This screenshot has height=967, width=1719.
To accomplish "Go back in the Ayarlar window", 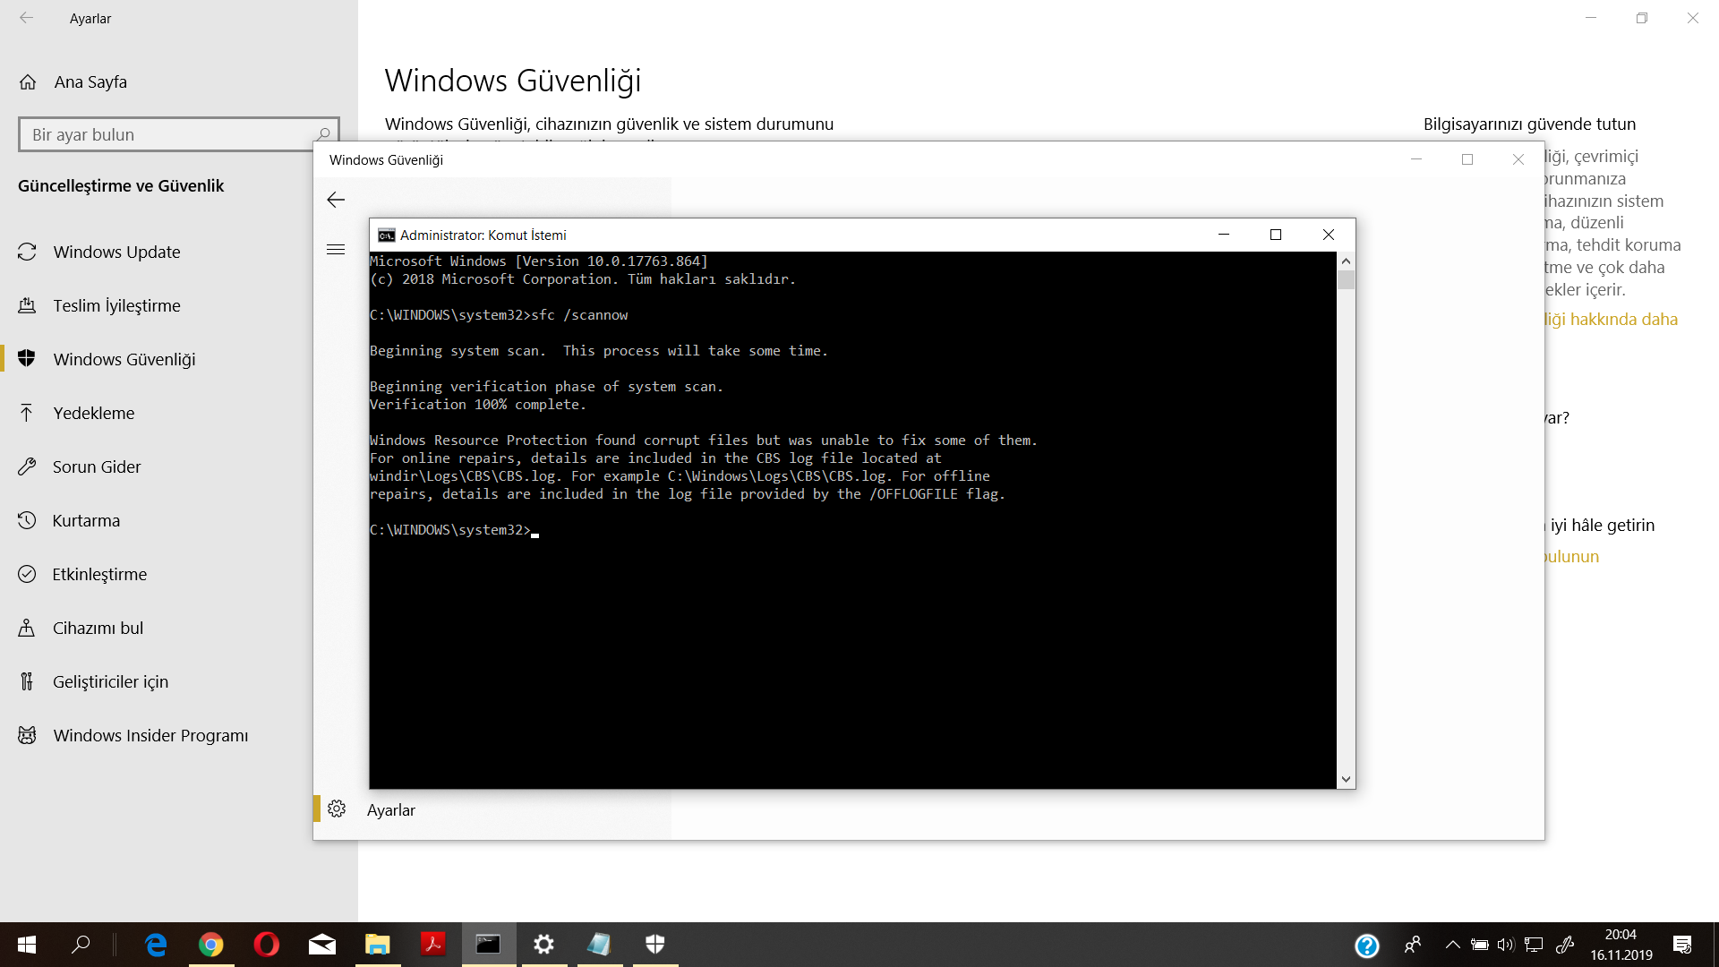I will point(27,18).
